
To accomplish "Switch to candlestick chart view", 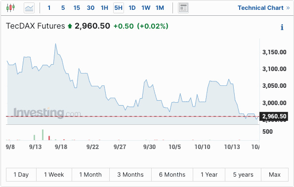I will [x=10, y=8].
